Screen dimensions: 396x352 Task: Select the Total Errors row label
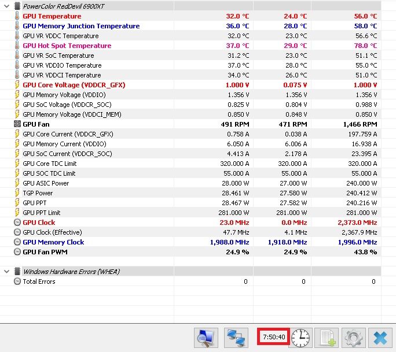[x=39, y=281]
